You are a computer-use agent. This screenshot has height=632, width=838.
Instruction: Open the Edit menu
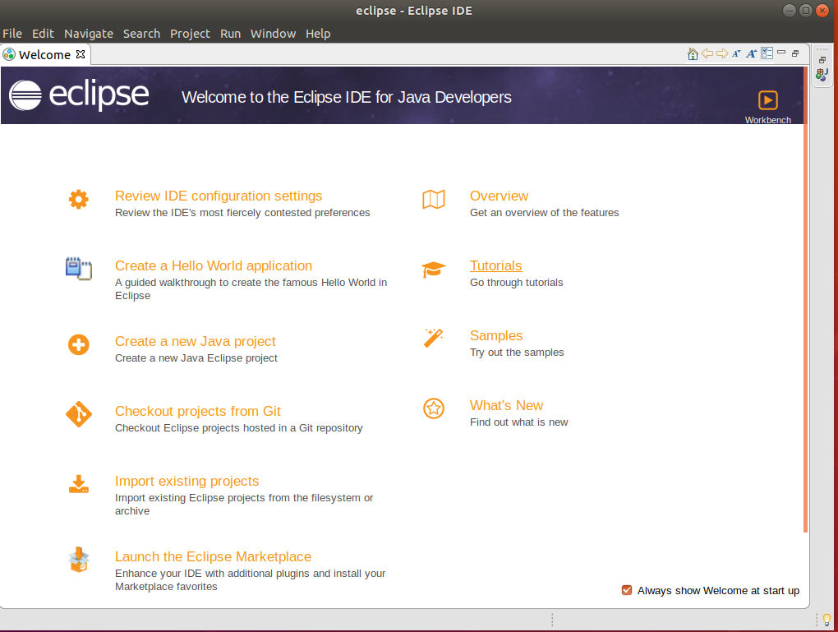(43, 34)
